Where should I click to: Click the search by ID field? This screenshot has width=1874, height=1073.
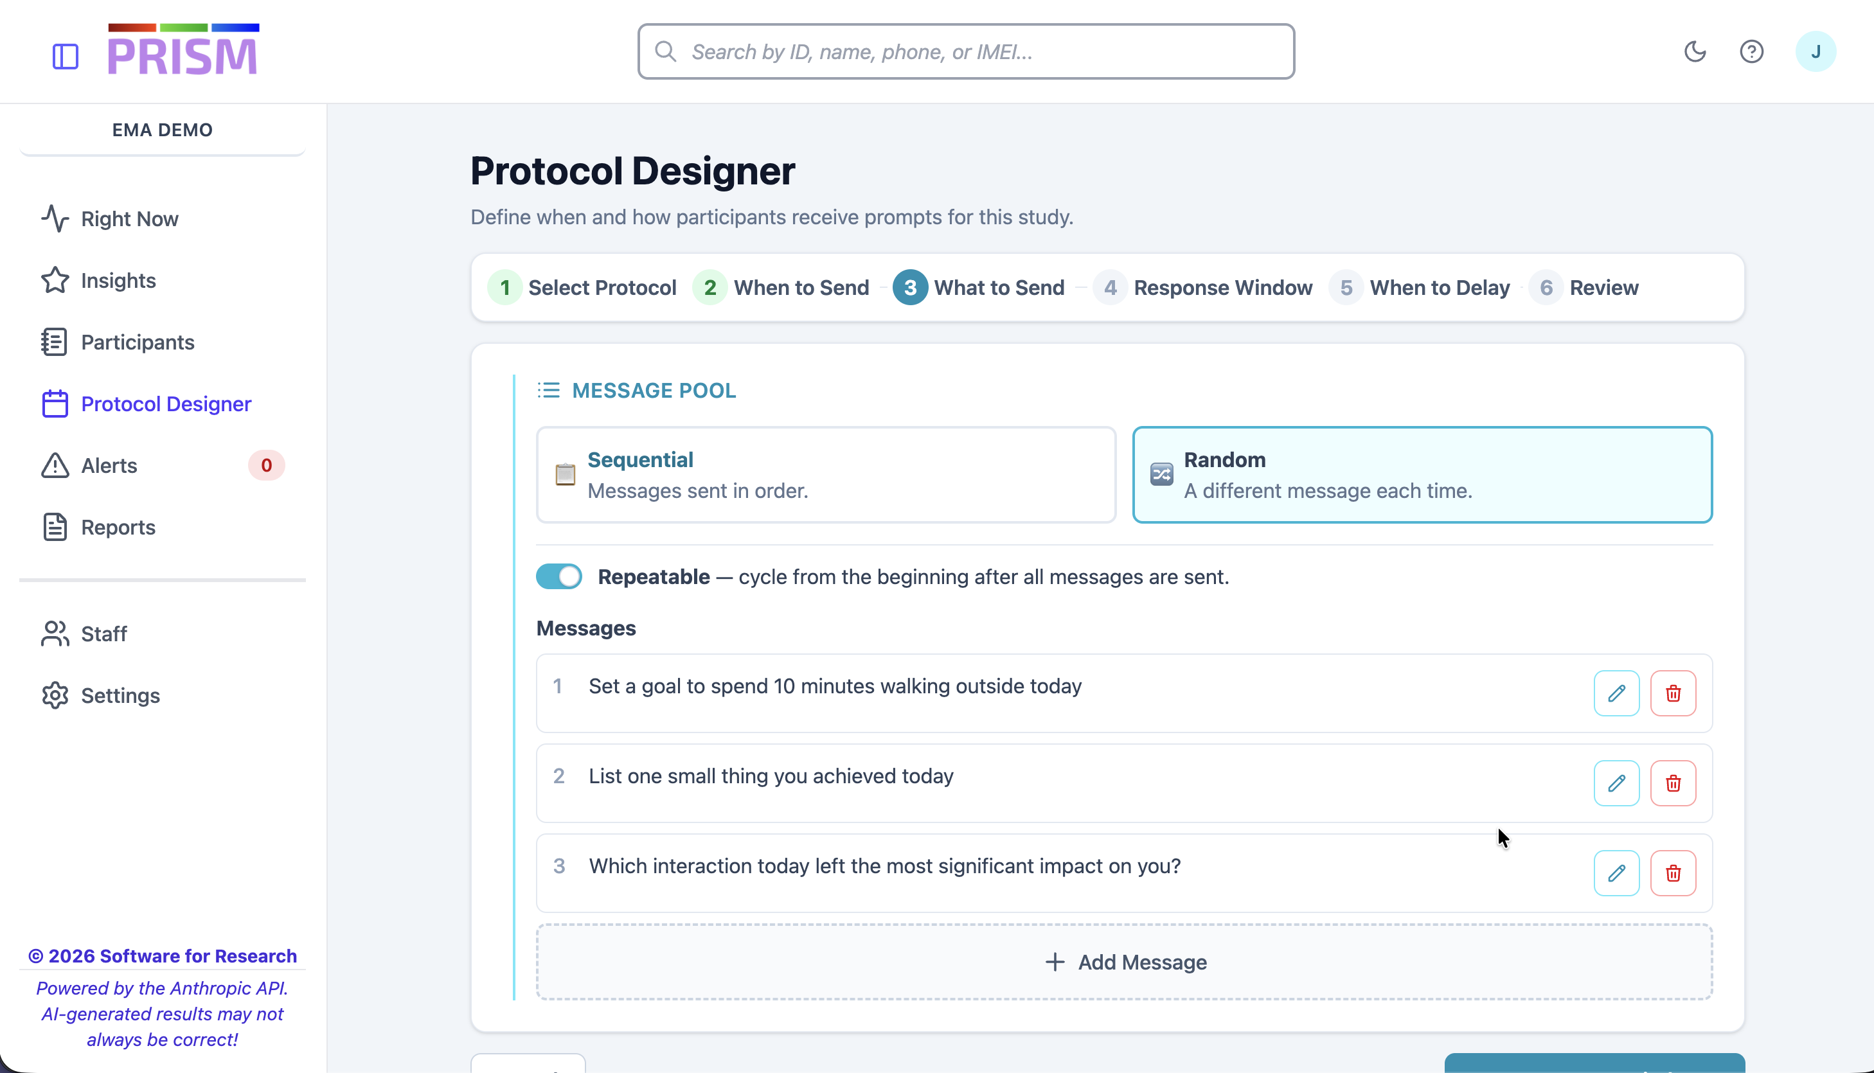(965, 51)
